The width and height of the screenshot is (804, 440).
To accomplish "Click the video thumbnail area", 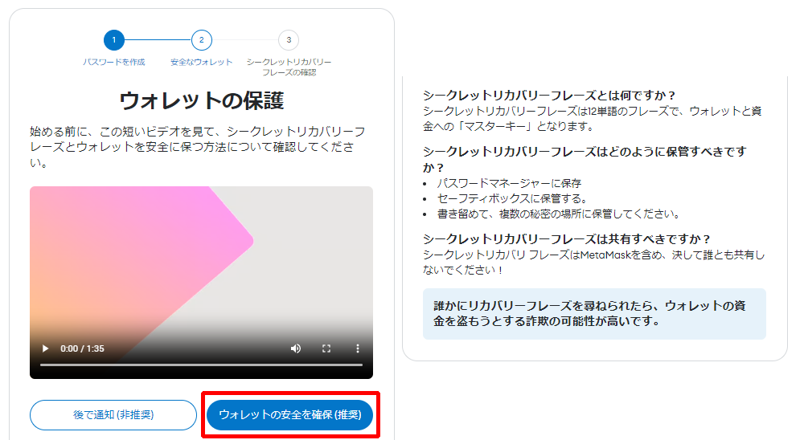I will (201, 256).
